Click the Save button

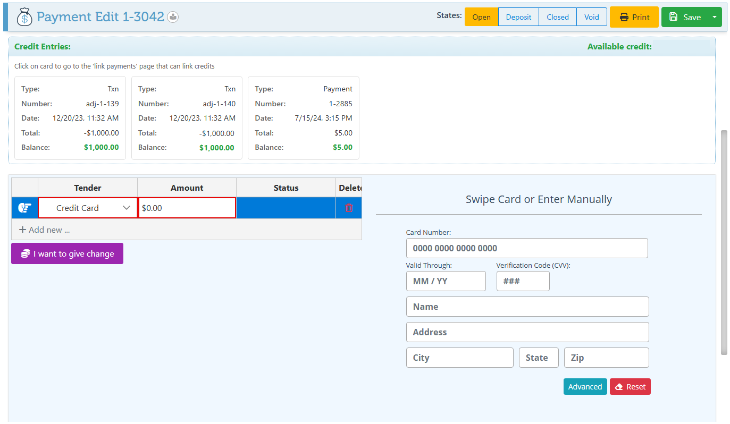[685, 17]
